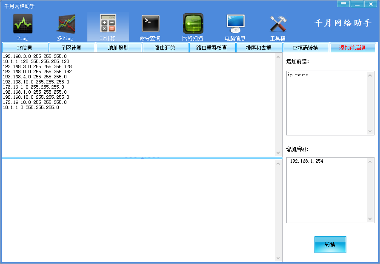Image resolution: width=380 pixels, height=264 pixels.
Task: Minimize the 千月网络助手 window
Action: tap(357, 4)
